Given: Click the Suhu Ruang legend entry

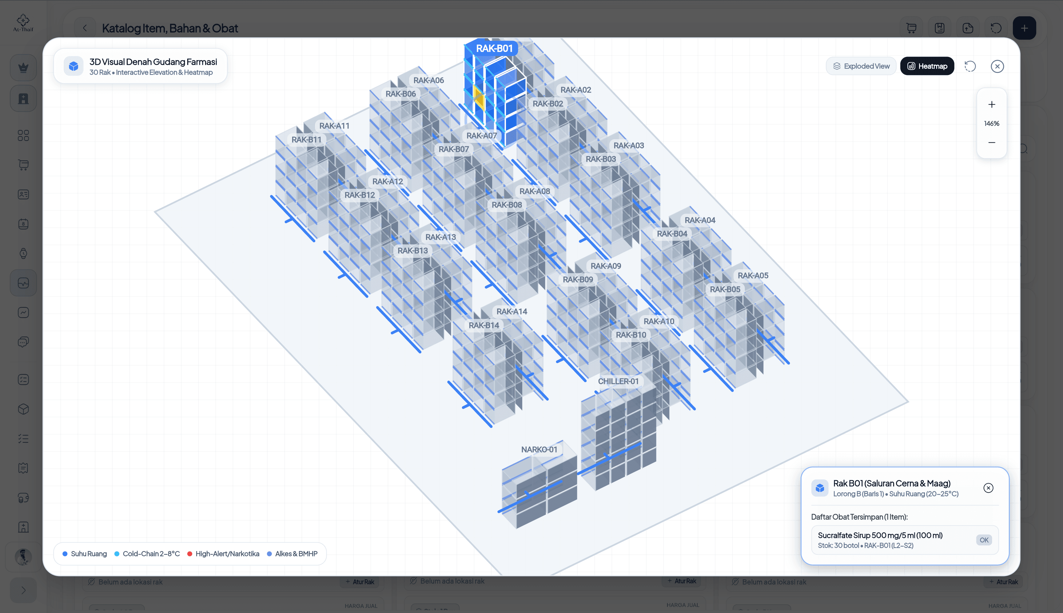Looking at the screenshot, I should pos(84,554).
